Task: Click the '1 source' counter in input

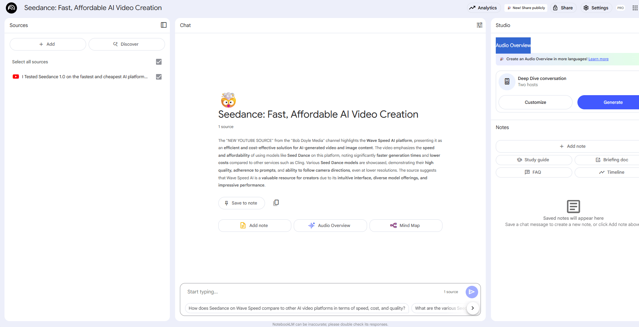Action: click(451, 292)
